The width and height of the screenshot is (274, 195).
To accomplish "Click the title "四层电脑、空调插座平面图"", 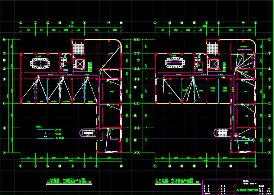I will (x=174, y=181).
